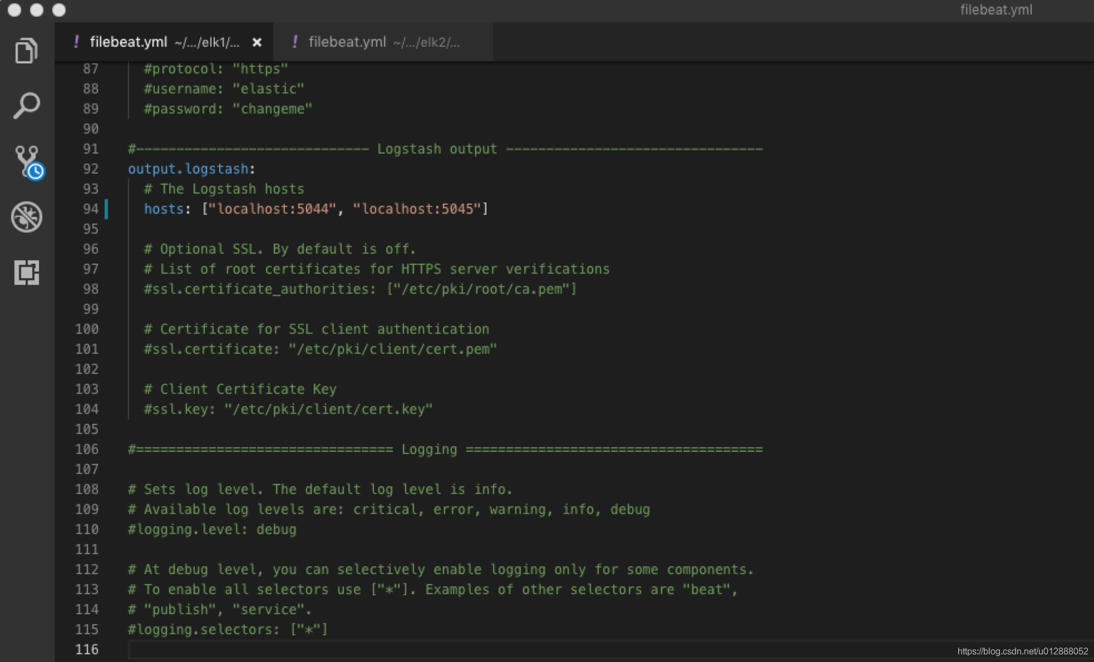This screenshot has width=1094, height=662.
Task: Click the "# To enable all selectors" comment line
Action: tap(433, 590)
